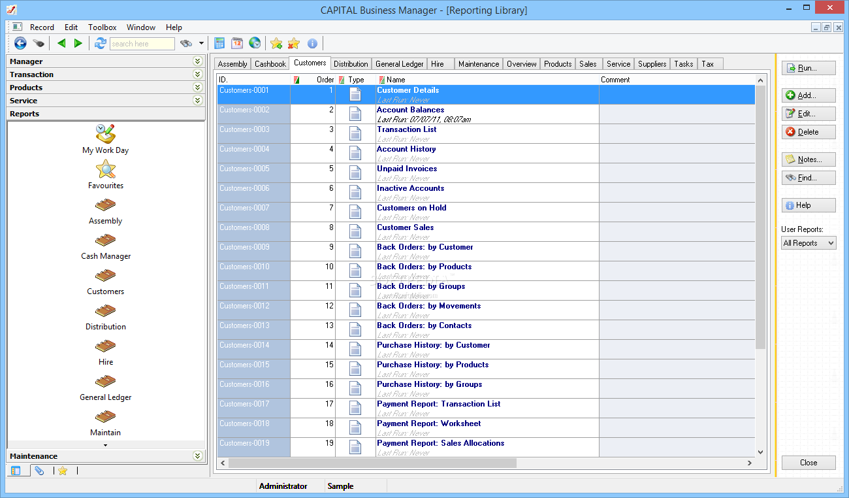Image resolution: width=849 pixels, height=498 pixels.
Task: Select the 'Customers on Hold' report row
Action: click(486, 212)
